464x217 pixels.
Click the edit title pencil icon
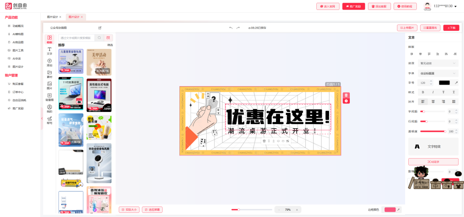click(100, 28)
